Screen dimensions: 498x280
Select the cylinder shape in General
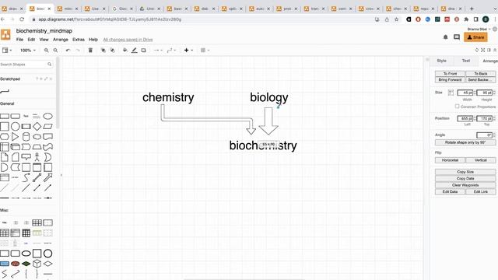tap(26, 137)
